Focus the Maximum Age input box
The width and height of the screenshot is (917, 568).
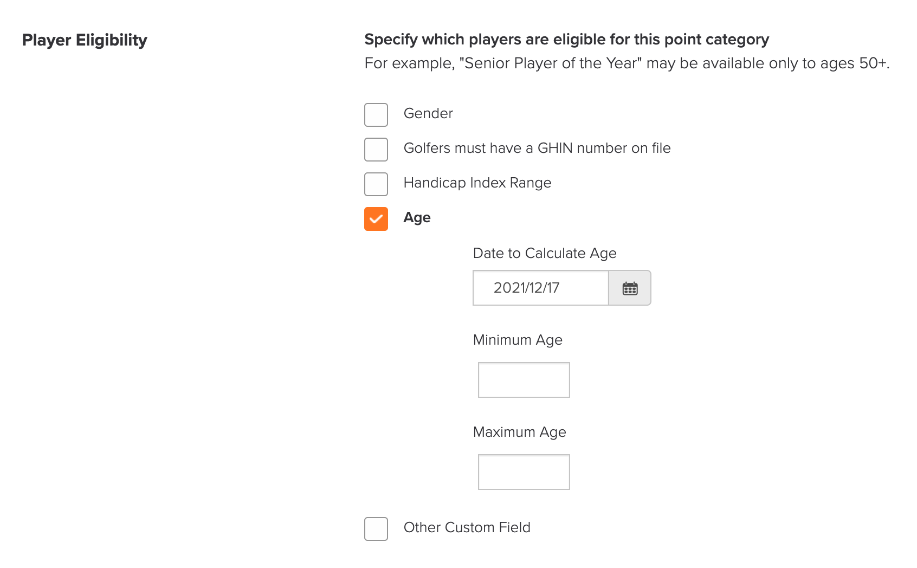(x=524, y=472)
